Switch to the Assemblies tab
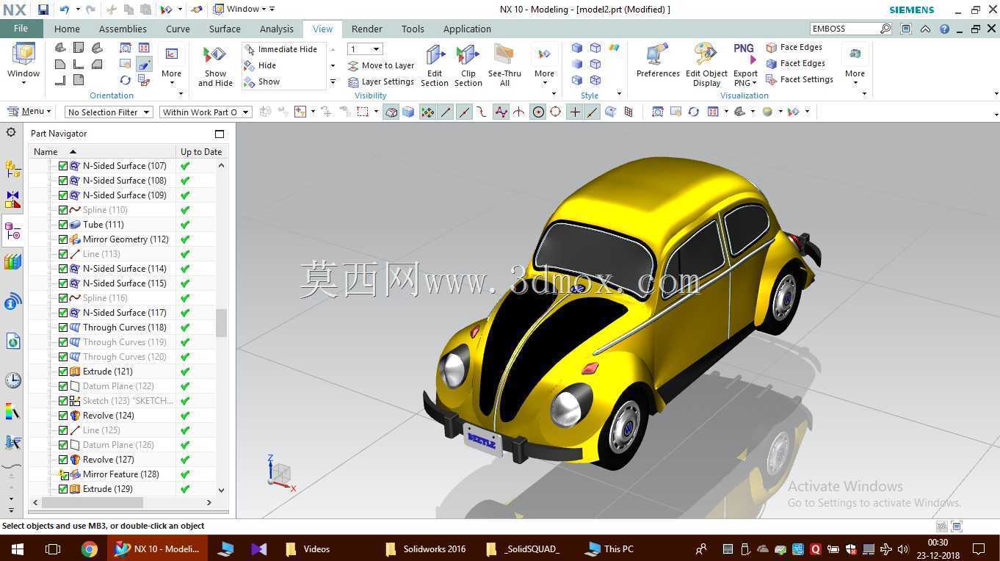The image size is (1000, 561). pyautogui.click(x=123, y=29)
